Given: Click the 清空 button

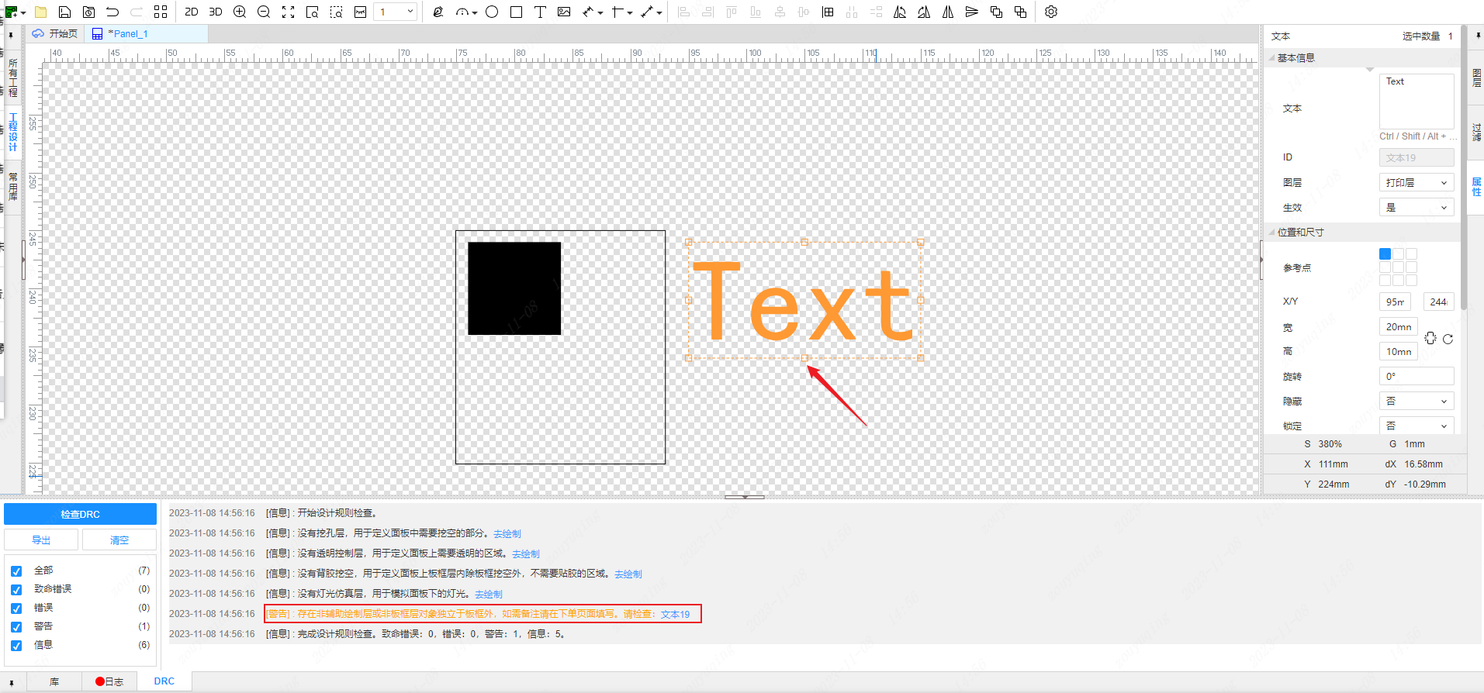Looking at the screenshot, I should coord(119,540).
